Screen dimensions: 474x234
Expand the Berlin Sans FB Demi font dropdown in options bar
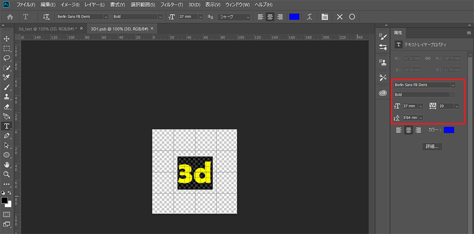105,17
